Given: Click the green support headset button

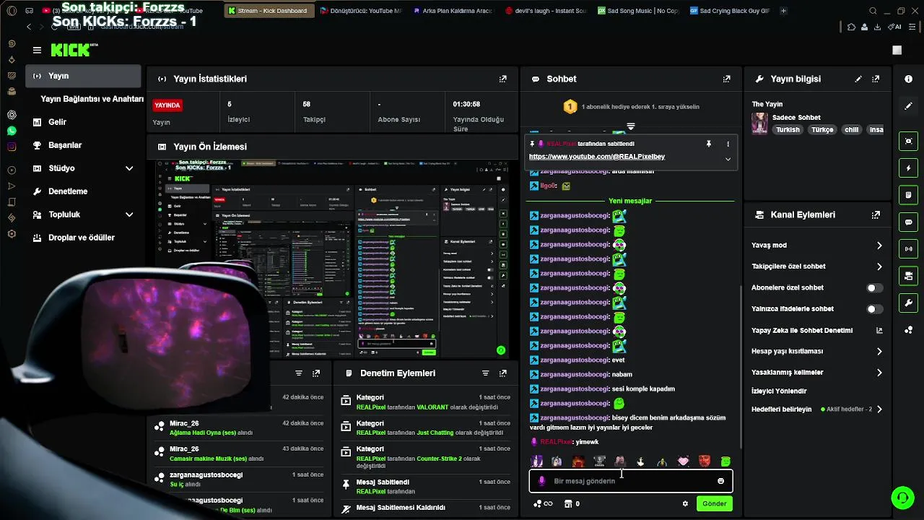Looking at the screenshot, I should [902, 498].
